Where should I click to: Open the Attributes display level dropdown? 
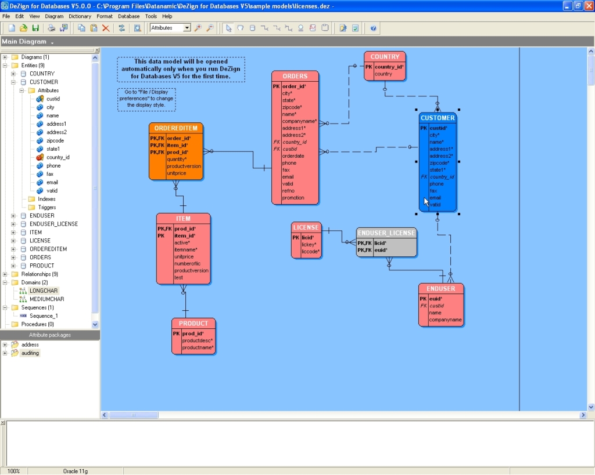[x=187, y=28]
